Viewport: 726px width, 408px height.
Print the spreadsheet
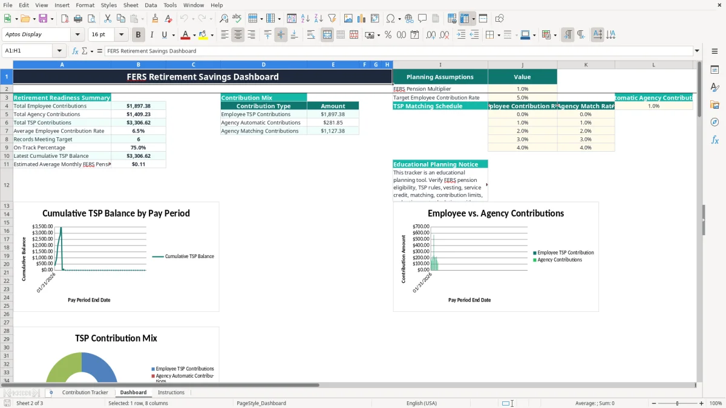point(78,19)
